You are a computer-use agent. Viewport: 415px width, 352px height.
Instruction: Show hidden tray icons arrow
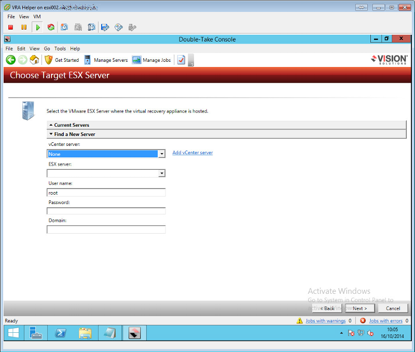point(341,333)
